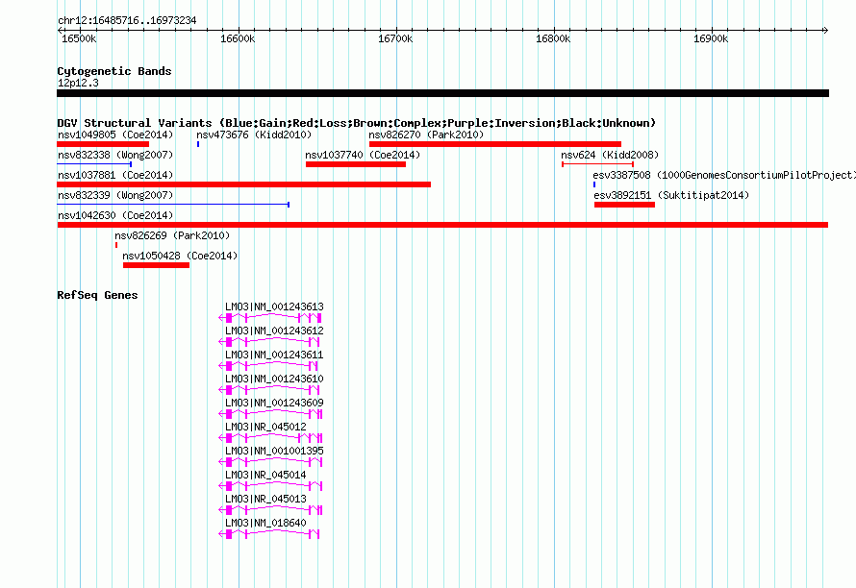Screen dimensions: 856x588
Task: Select the LMO3 NM_001243612 gene glyph
Action: pos(268,342)
